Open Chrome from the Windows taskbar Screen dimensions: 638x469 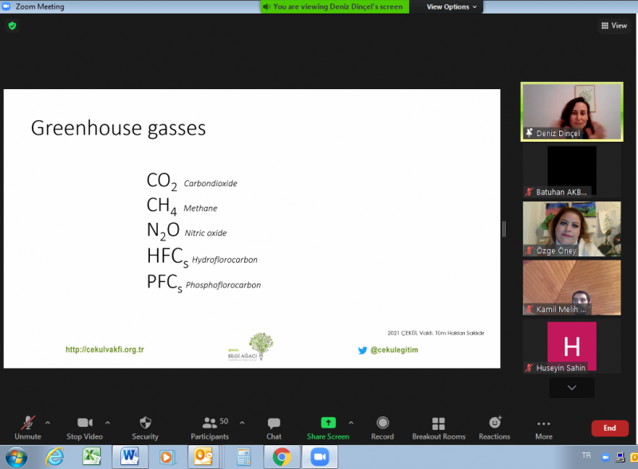[x=281, y=456]
